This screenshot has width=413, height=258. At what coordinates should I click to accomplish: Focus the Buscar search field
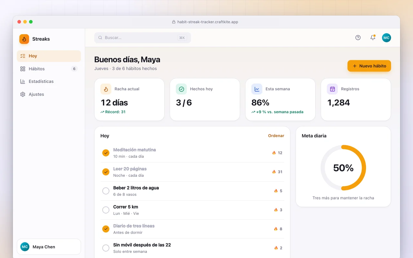pyautogui.click(x=143, y=38)
